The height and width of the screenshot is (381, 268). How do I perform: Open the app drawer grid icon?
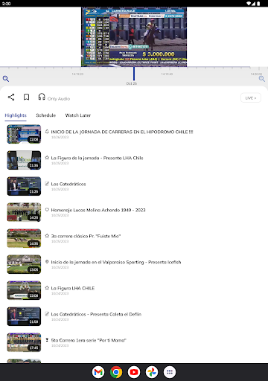pos(170,372)
